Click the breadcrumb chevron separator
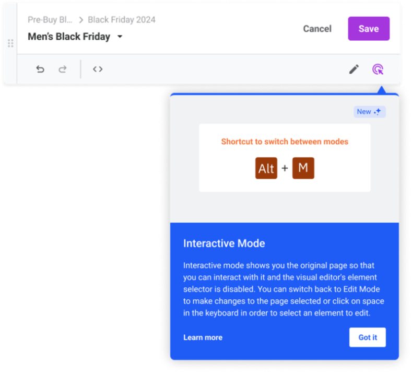The width and height of the screenshot is (412, 373). tap(81, 20)
